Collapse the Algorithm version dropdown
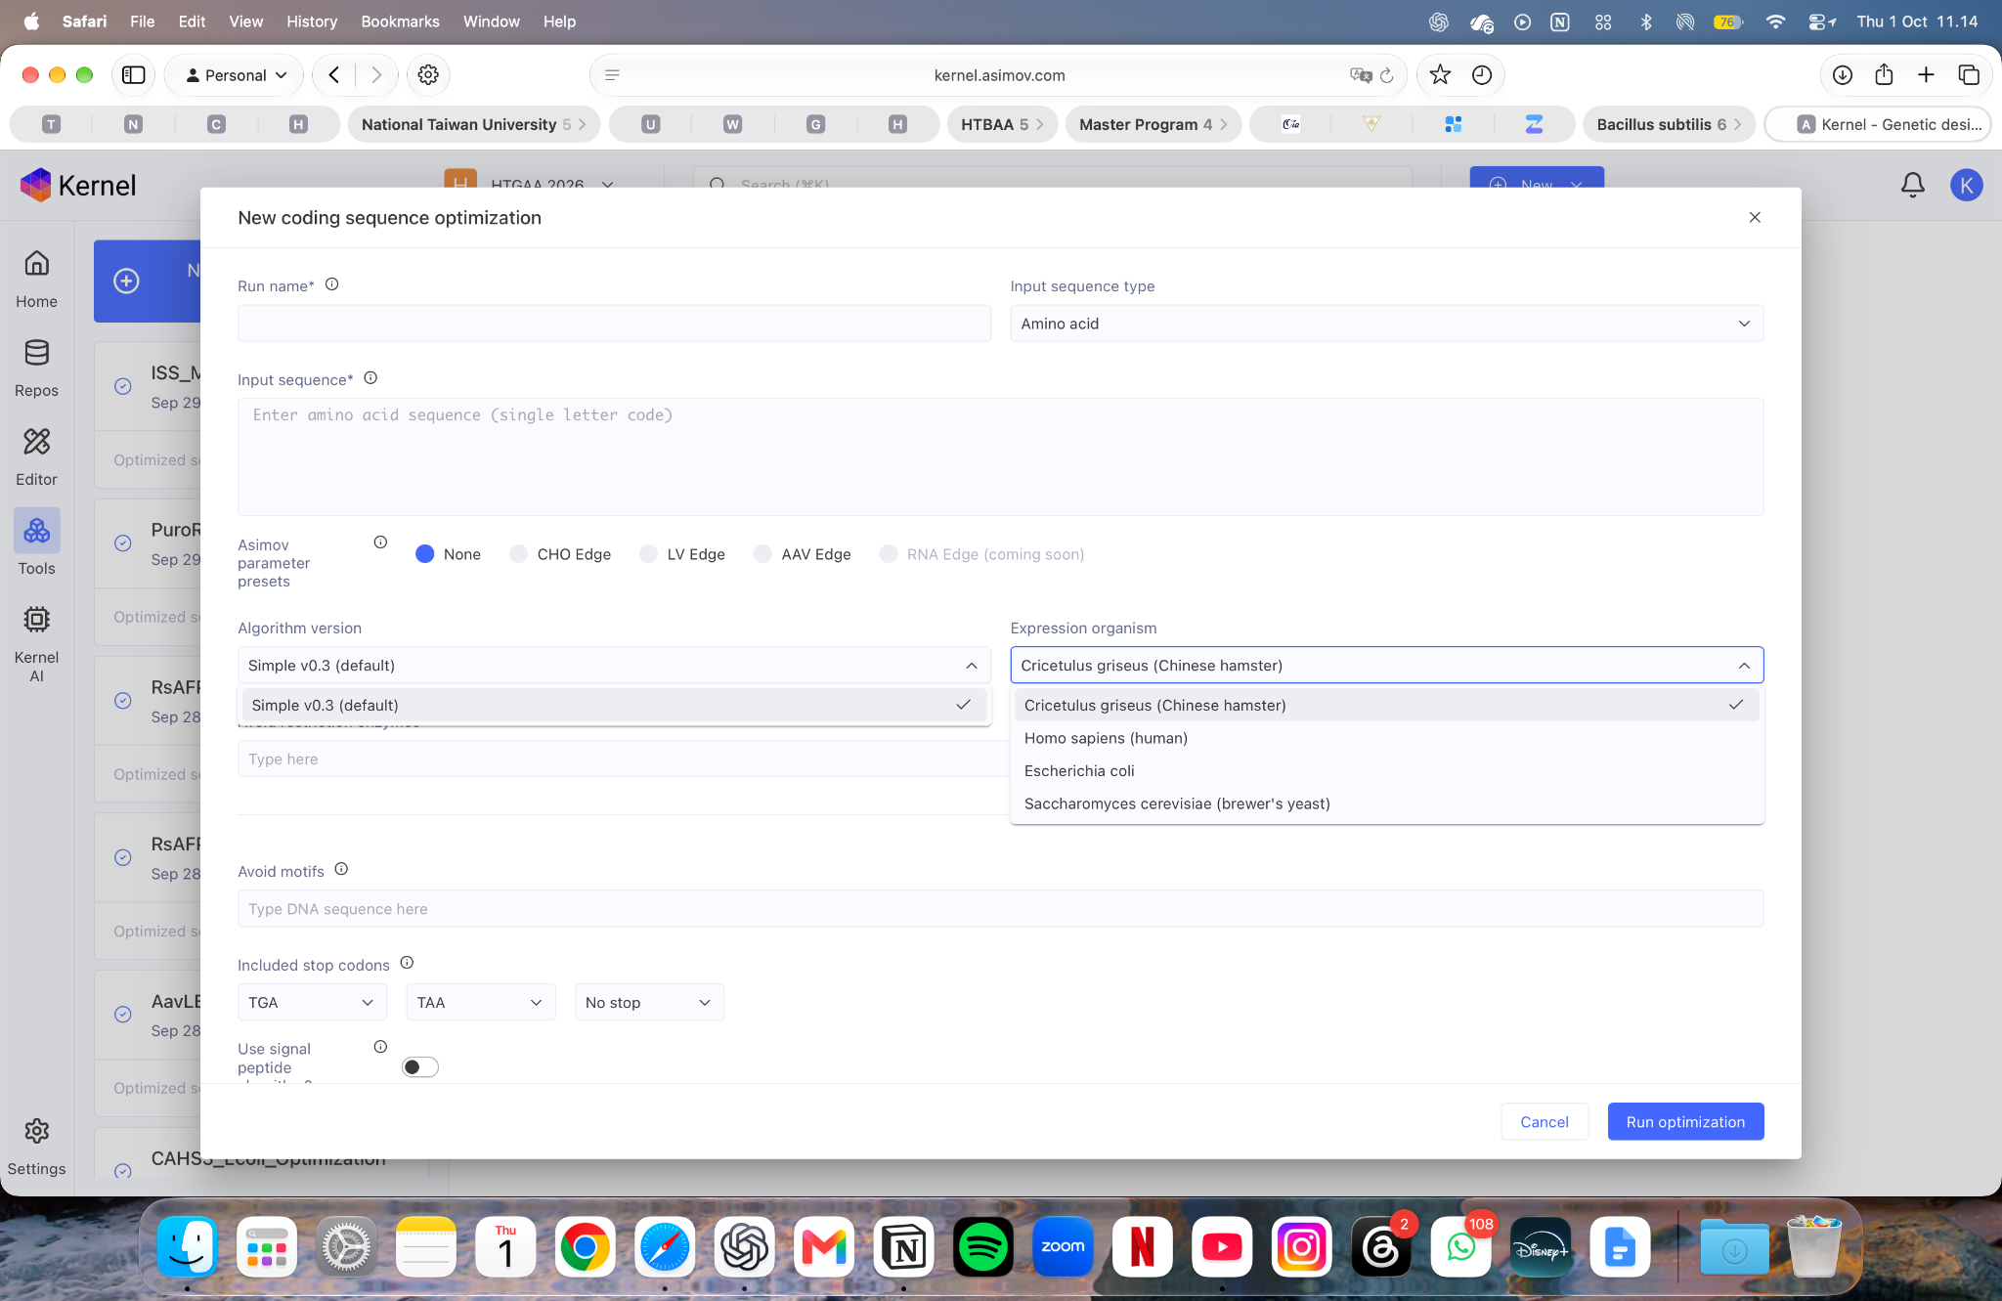Viewport: 2002px width, 1301px height. tap(614, 666)
